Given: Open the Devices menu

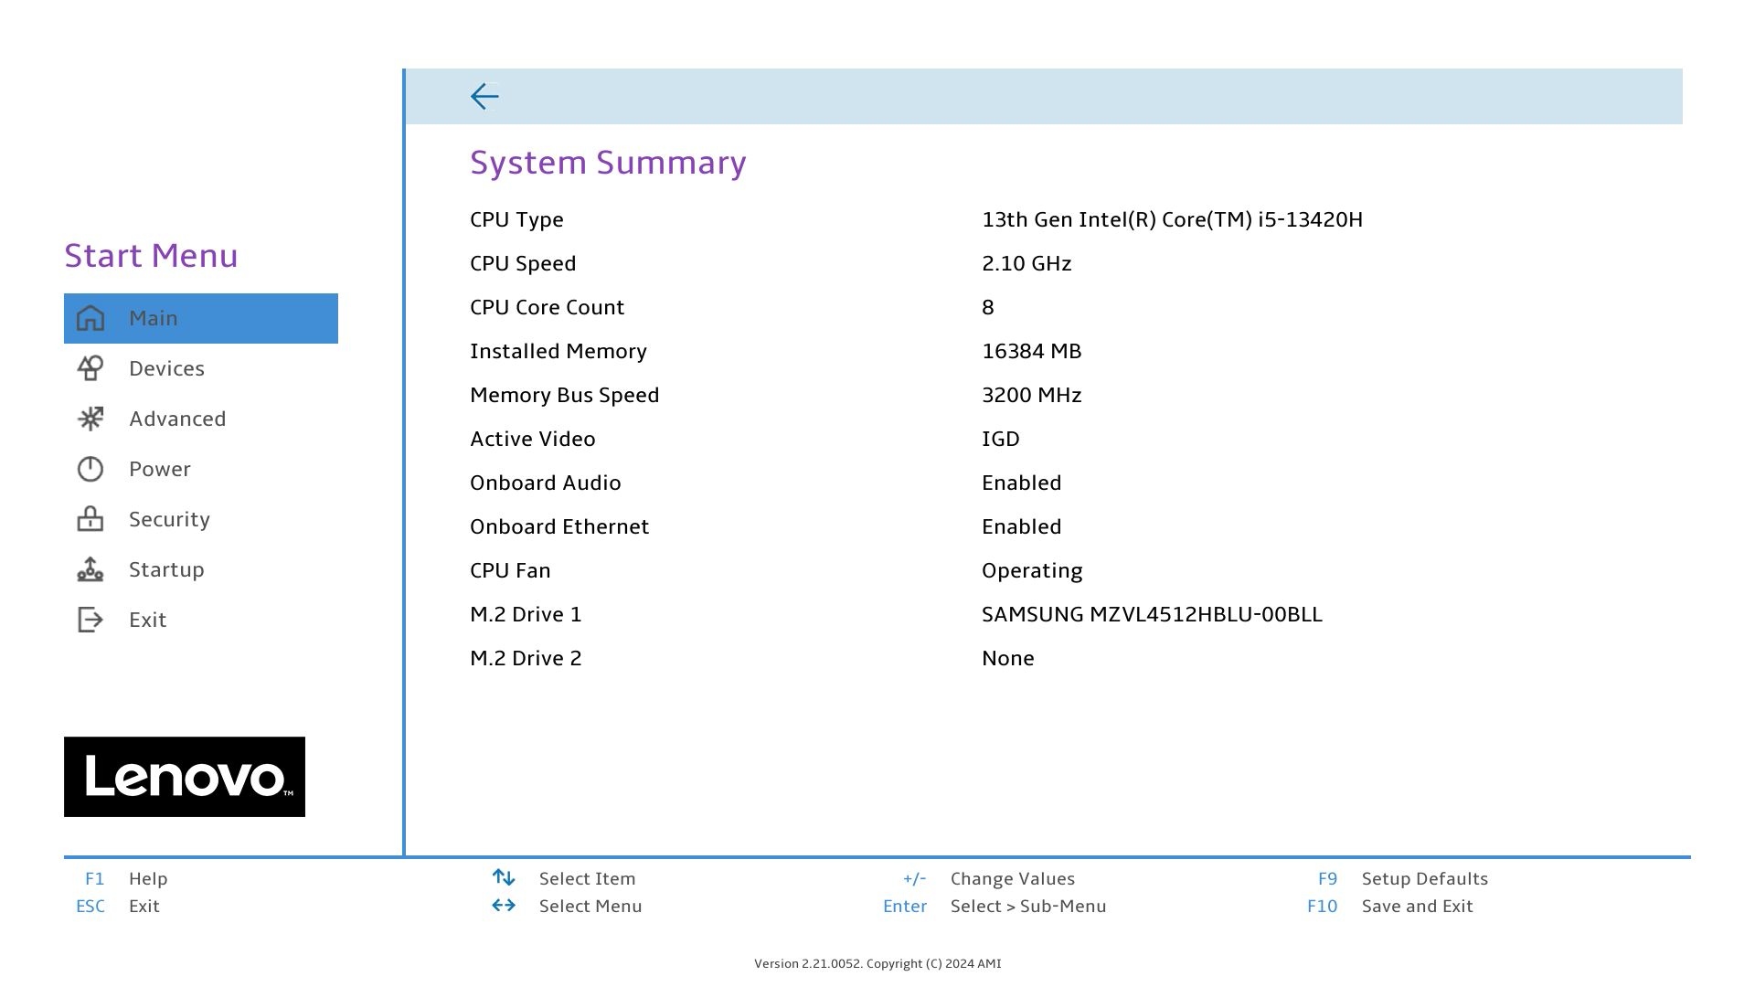Looking at the screenshot, I should 166,368.
